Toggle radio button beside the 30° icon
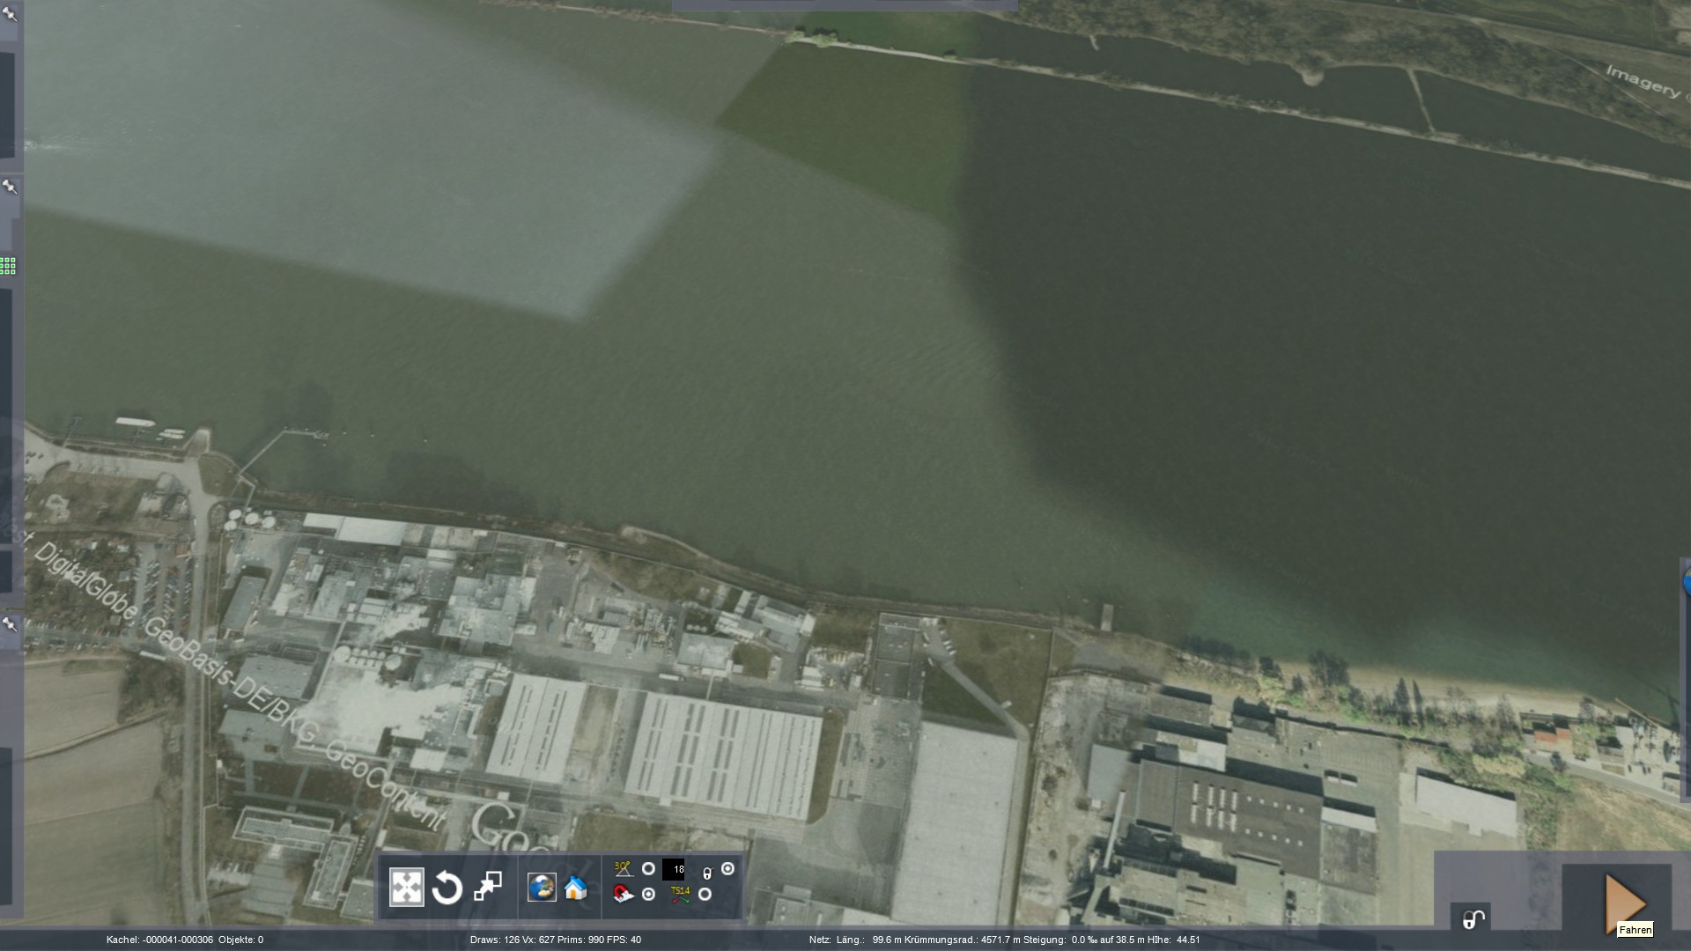 648,869
